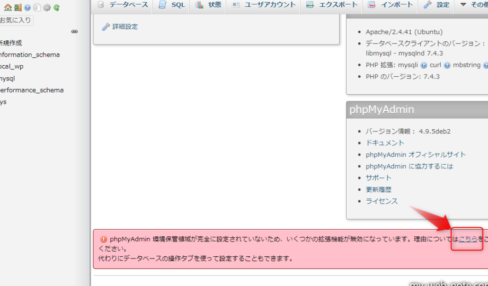Viewport: 488px width, 286px height.
Task: Open navigation panel settings gear icon
Action: (47, 7)
